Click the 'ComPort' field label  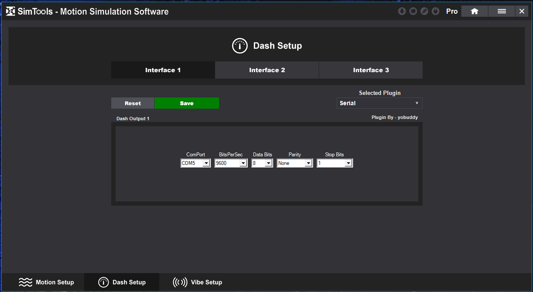195,155
